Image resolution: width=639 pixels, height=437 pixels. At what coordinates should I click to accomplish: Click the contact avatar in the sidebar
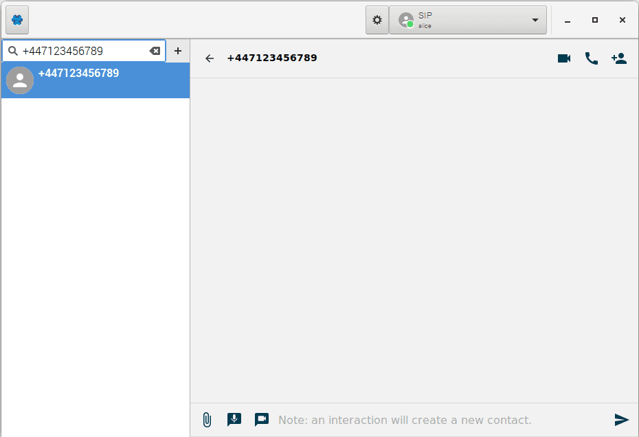pyautogui.click(x=20, y=80)
